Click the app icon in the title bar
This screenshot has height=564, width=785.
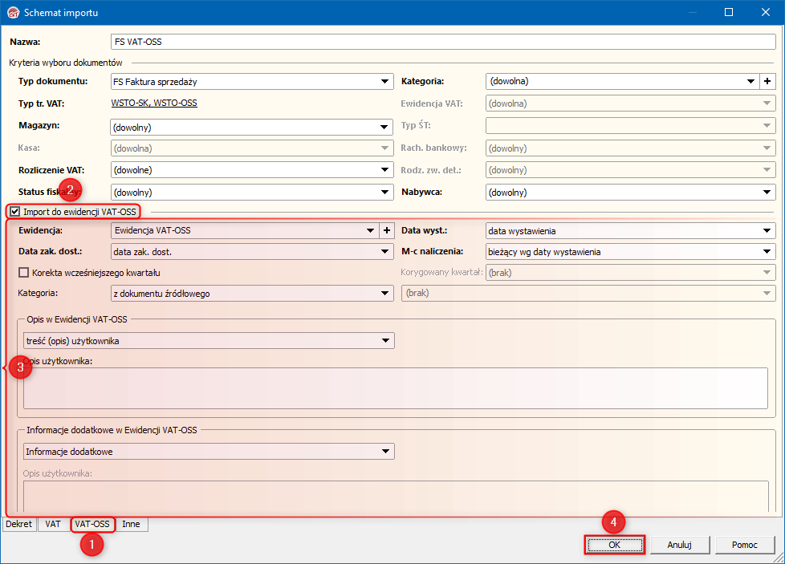[x=13, y=13]
